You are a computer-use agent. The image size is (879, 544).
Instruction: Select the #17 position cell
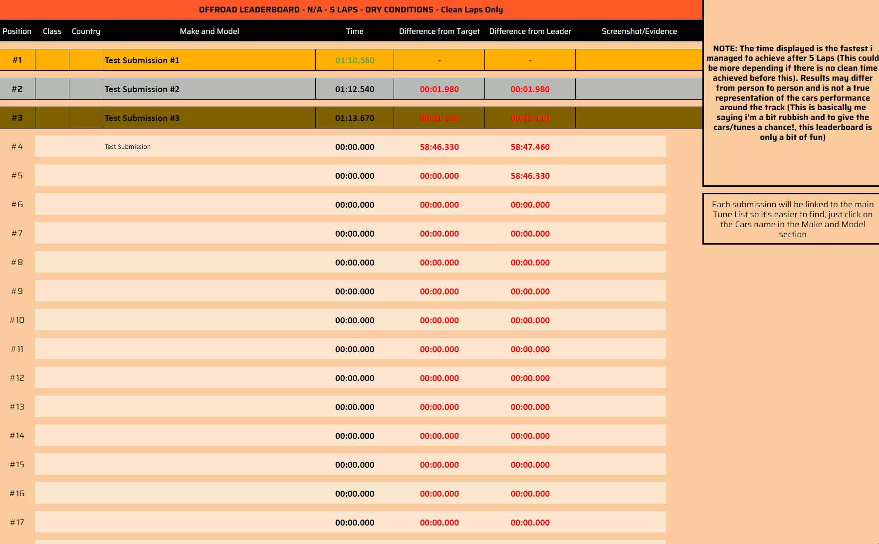(17, 523)
